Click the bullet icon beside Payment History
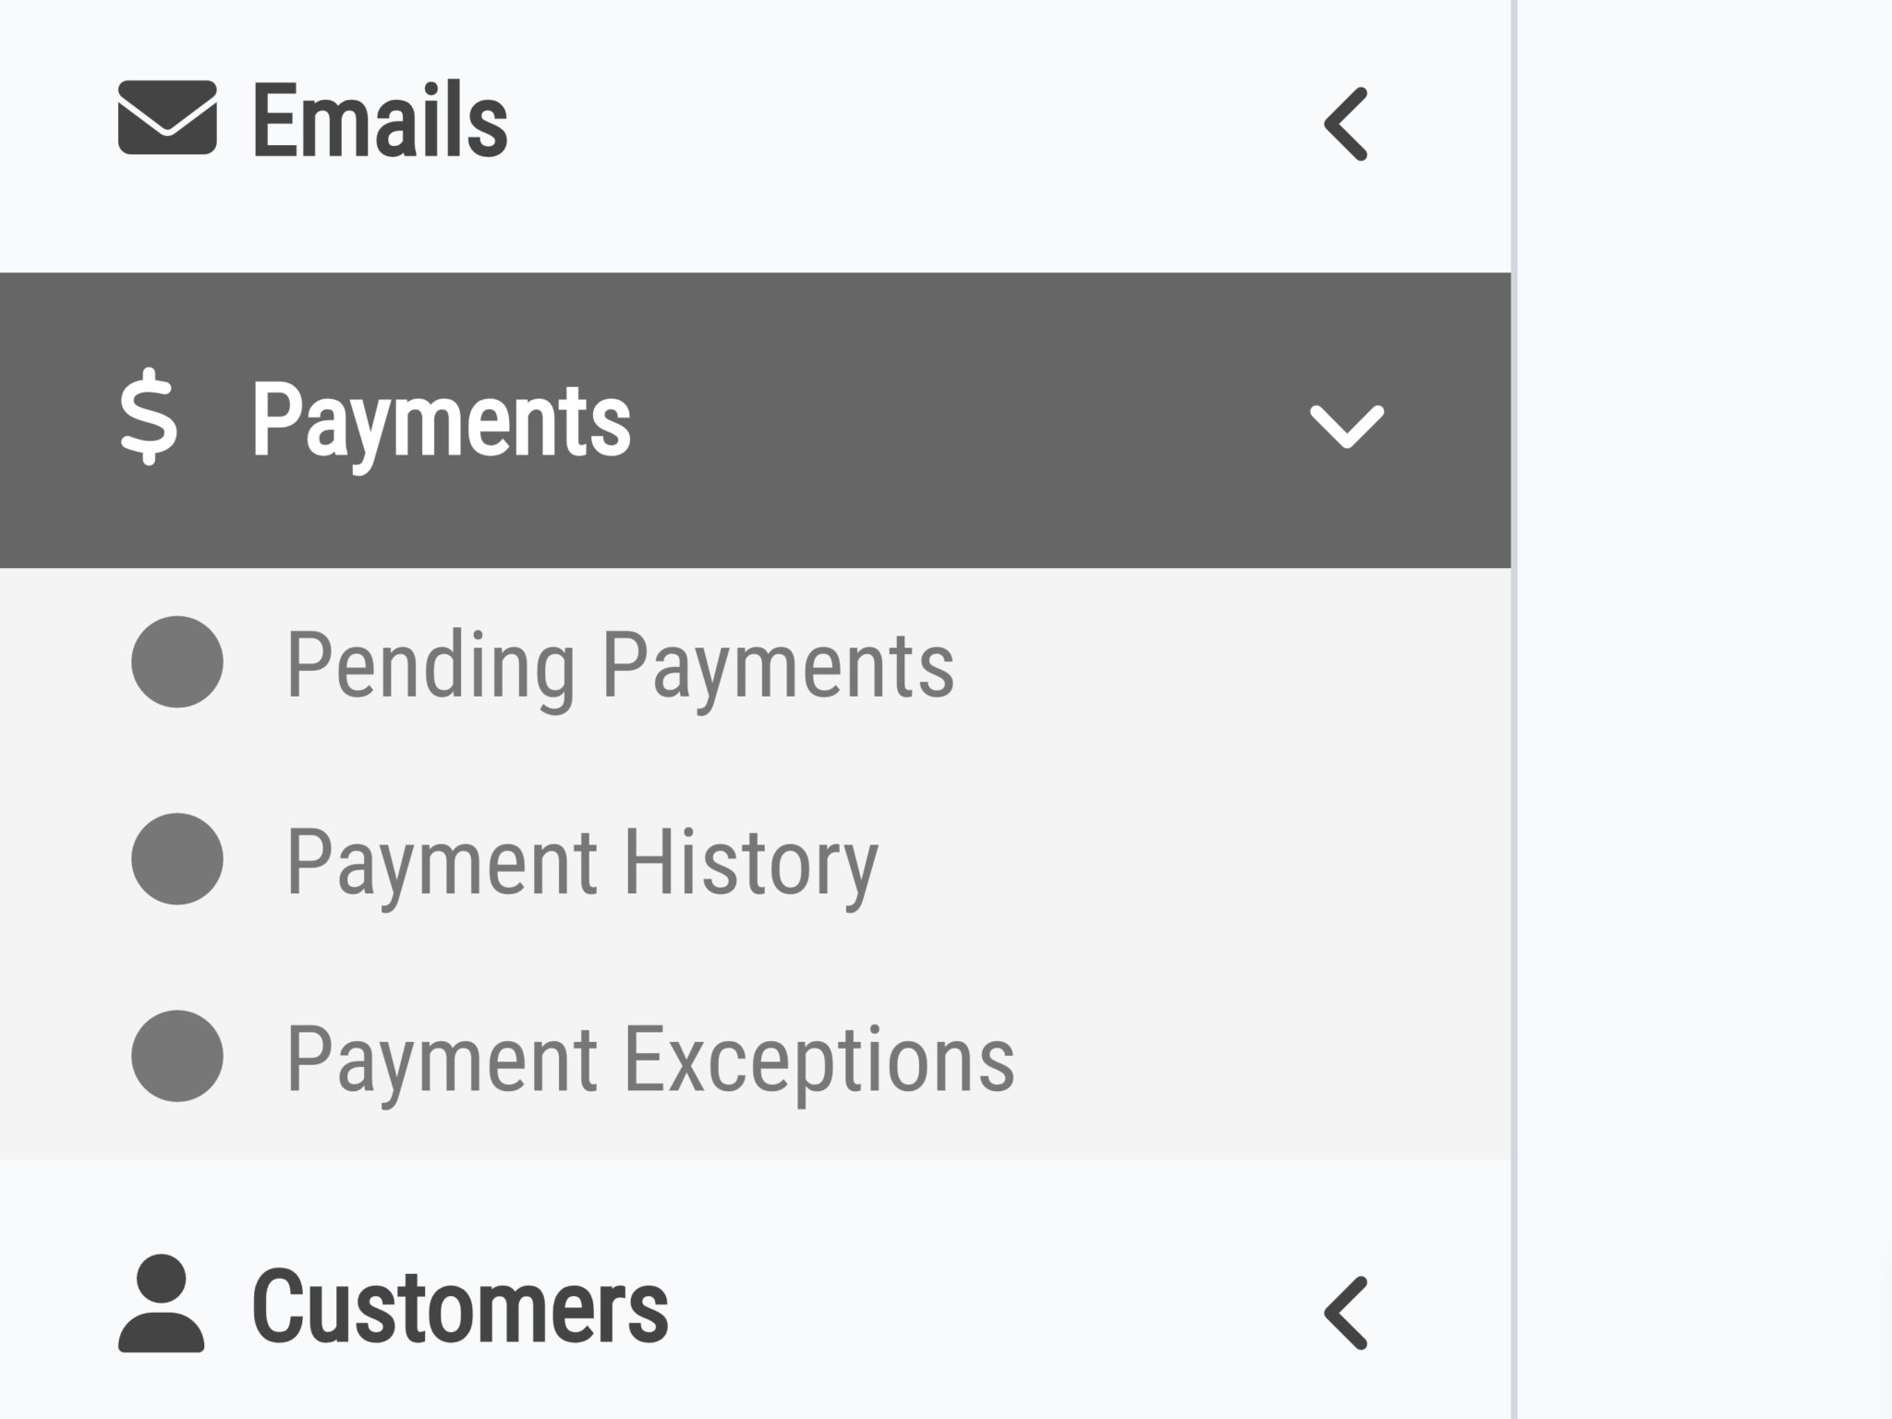Screen dimensions: 1892x1419 (x=177, y=861)
